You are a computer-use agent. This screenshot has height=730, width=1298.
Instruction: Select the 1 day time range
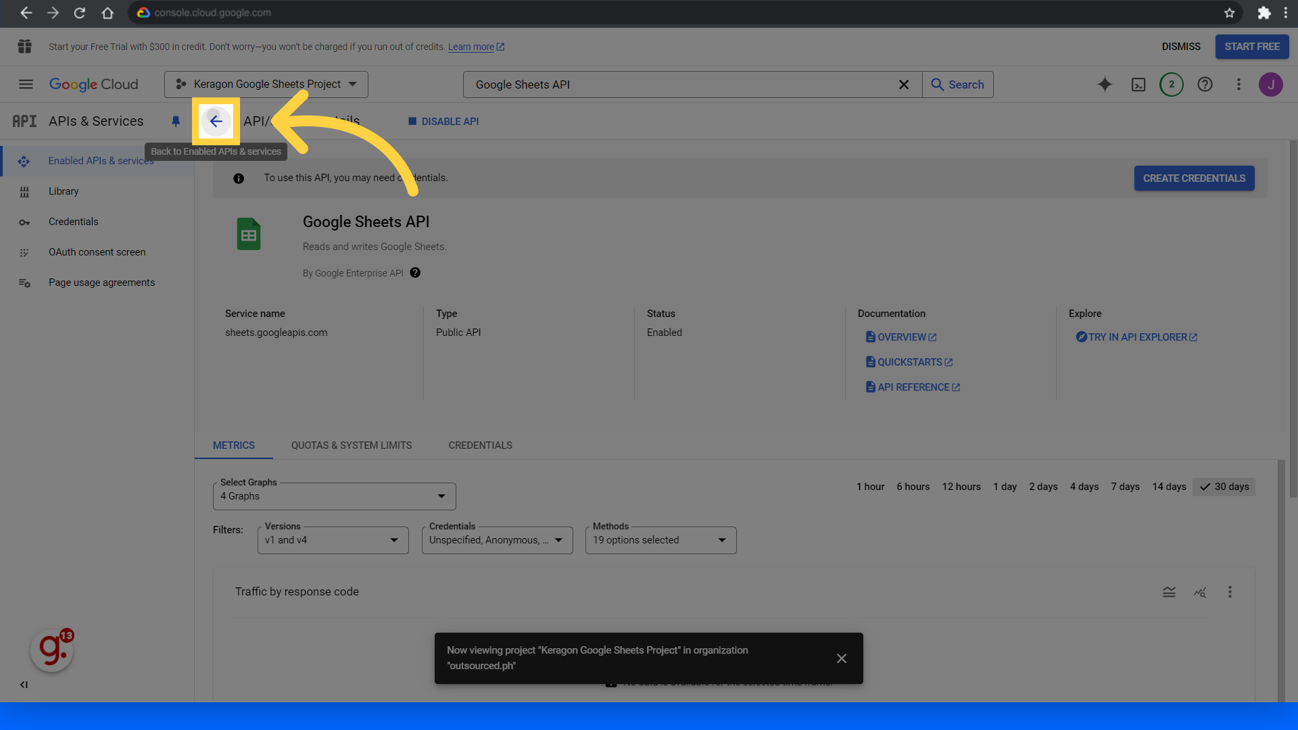[x=1005, y=487]
